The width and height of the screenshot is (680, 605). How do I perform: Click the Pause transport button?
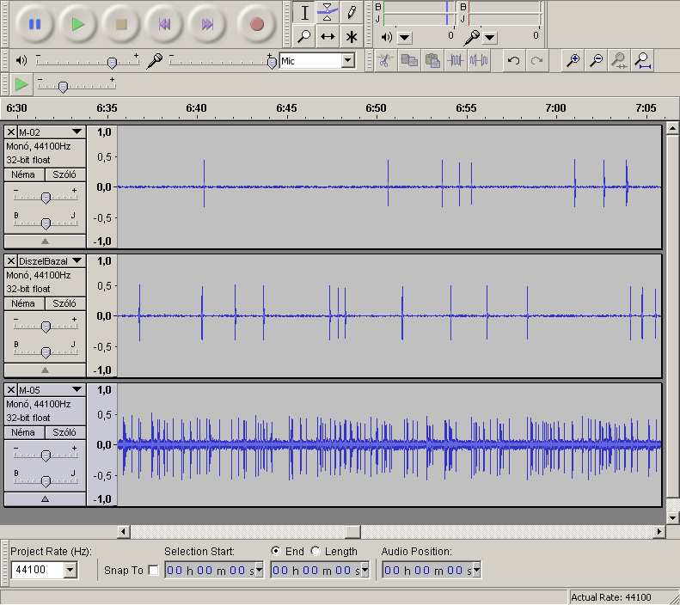click(x=34, y=24)
